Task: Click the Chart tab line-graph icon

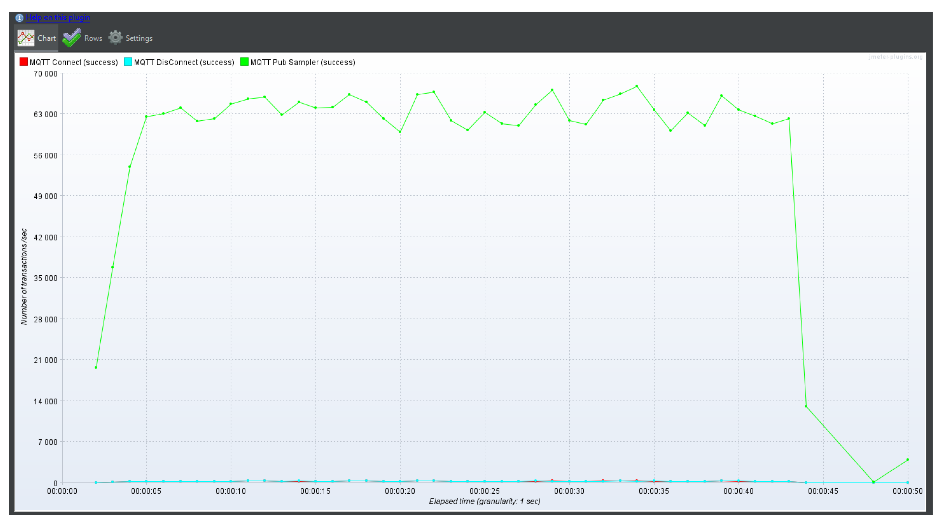Action: tap(26, 38)
